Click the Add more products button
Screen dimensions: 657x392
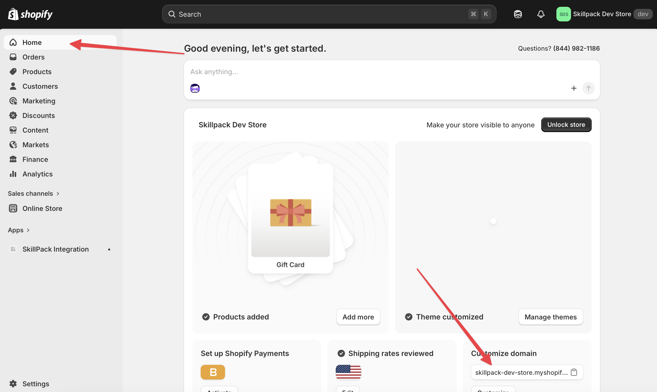[x=358, y=317]
